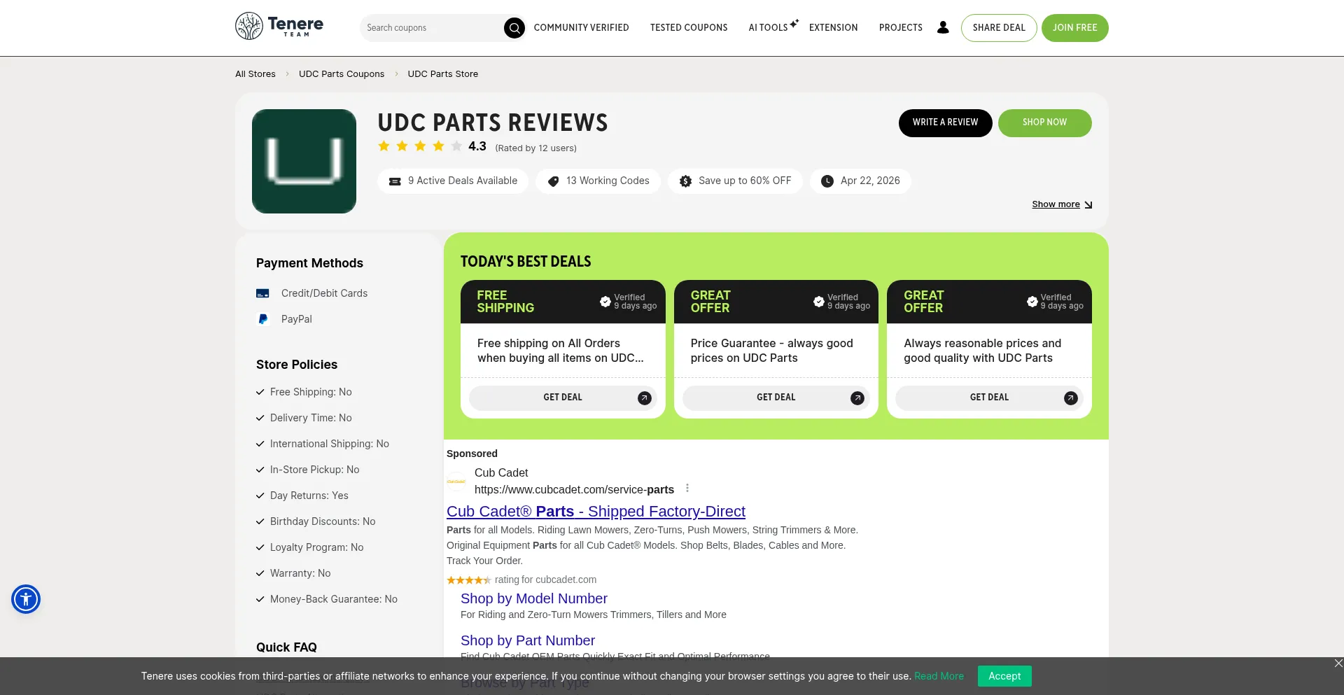Viewport: 1344px width, 695px height.
Task: Click arrow icon on Always reasonable prices Get Deal
Action: click(1071, 398)
